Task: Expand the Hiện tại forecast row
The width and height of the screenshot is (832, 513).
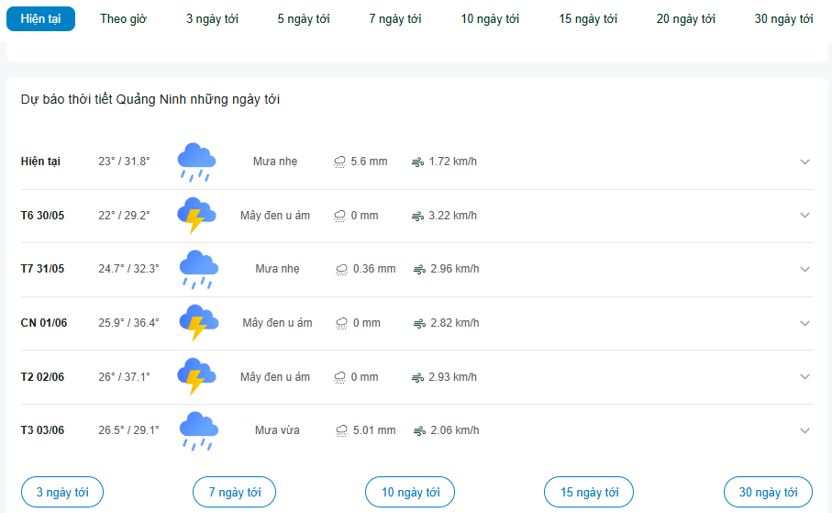Action: (x=804, y=162)
